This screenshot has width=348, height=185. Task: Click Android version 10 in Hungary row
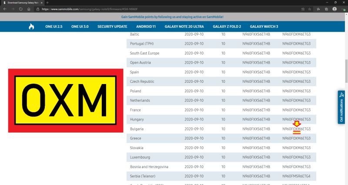click(x=223, y=119)
